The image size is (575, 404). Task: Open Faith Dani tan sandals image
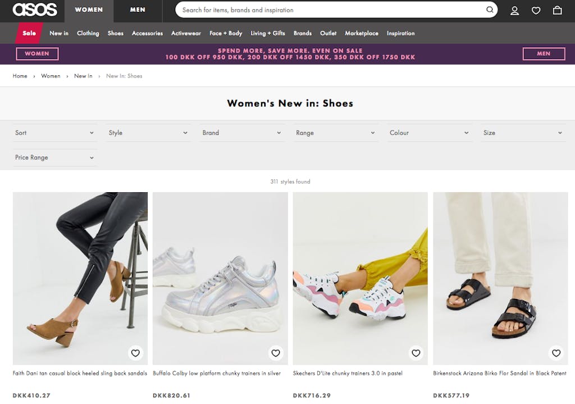[x=80, y=278]
